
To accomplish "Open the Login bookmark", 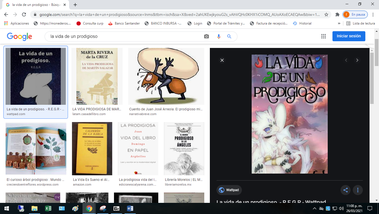I will coord(195,23).
